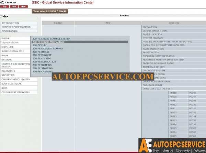Open trouble code P0020
This screenshot has height=153, width=206.
[x=178, y=97]
